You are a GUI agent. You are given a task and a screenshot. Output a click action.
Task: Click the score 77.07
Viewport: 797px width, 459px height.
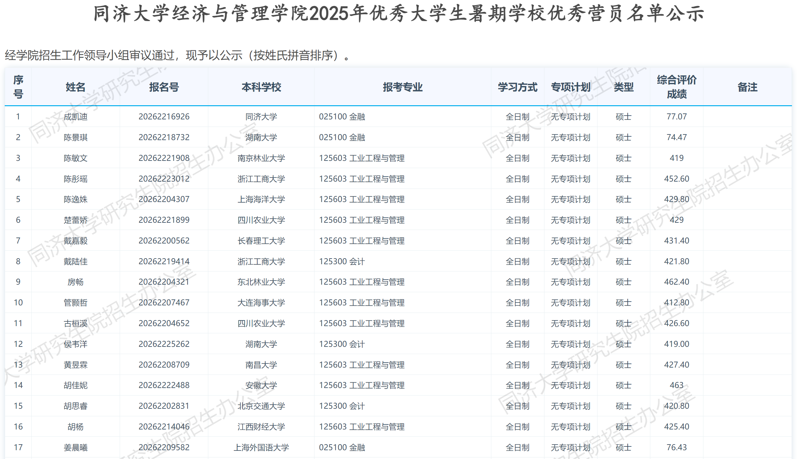pyautogui.click(x=677, y=117)
